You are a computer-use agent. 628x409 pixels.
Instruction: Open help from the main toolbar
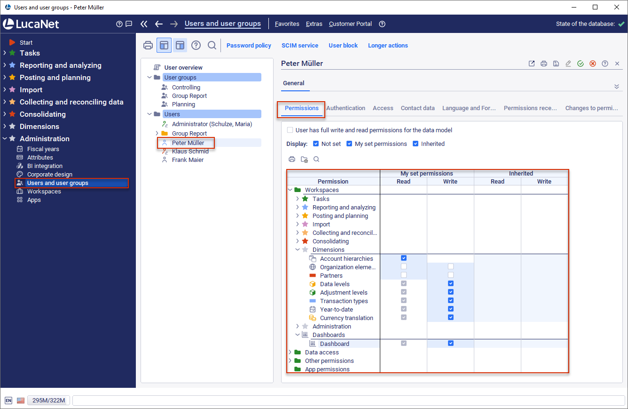pyautogui.click(x=196, y=46)
